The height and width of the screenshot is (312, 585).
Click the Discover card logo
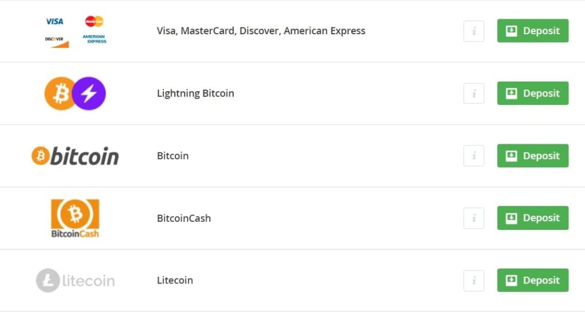[57, 41]
